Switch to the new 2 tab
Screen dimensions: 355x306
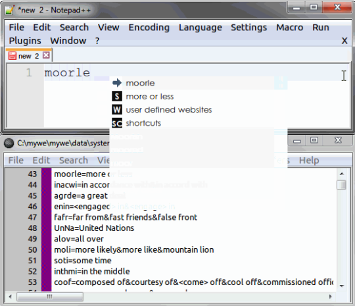(x=29, y=56)
